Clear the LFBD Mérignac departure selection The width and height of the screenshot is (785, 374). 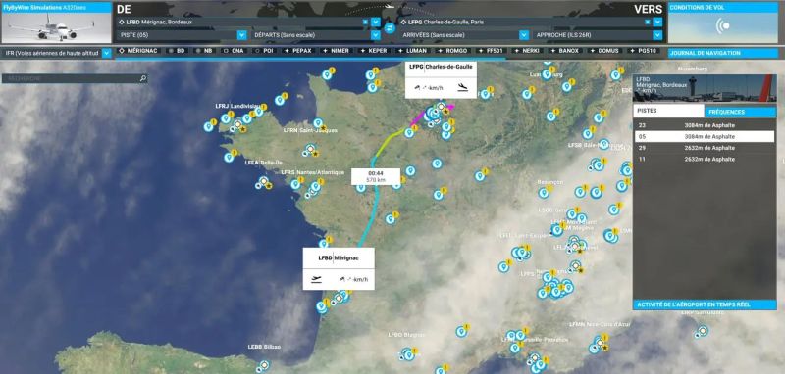[365, 22]
